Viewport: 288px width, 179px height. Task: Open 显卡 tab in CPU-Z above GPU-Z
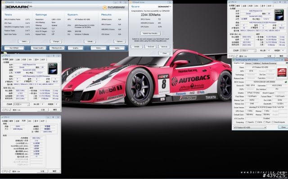pos(263,6)
